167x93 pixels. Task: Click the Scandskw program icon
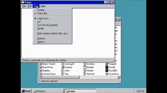point(107,74)
